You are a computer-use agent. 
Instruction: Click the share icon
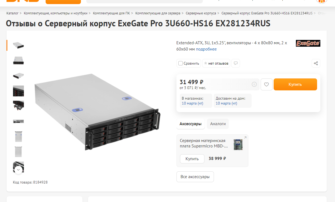[x=316, y=63]
